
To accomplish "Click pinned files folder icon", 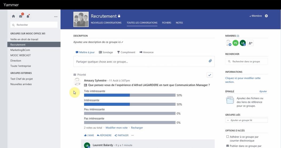I will coord(230,100).
